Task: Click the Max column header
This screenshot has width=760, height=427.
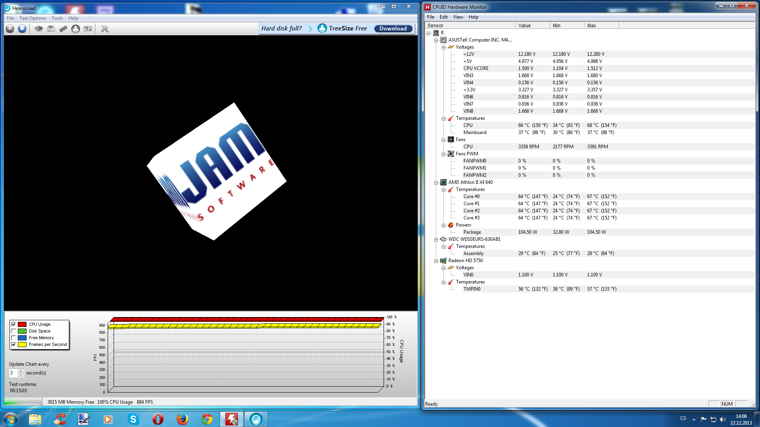Action: pos(602,26)
